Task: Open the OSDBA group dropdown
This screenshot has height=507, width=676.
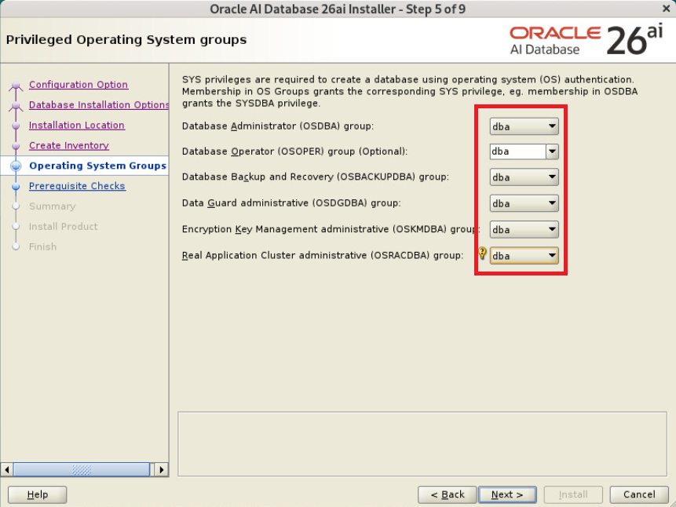Action: click(x=524, y=126)
